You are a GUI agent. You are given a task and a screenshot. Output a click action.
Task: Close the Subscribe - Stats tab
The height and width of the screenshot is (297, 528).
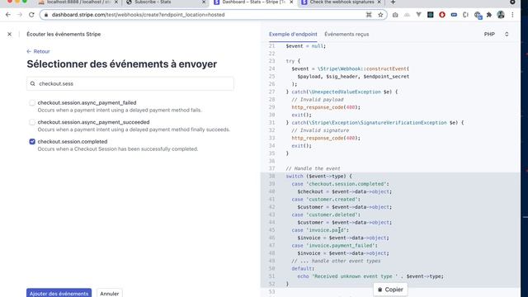204,2
